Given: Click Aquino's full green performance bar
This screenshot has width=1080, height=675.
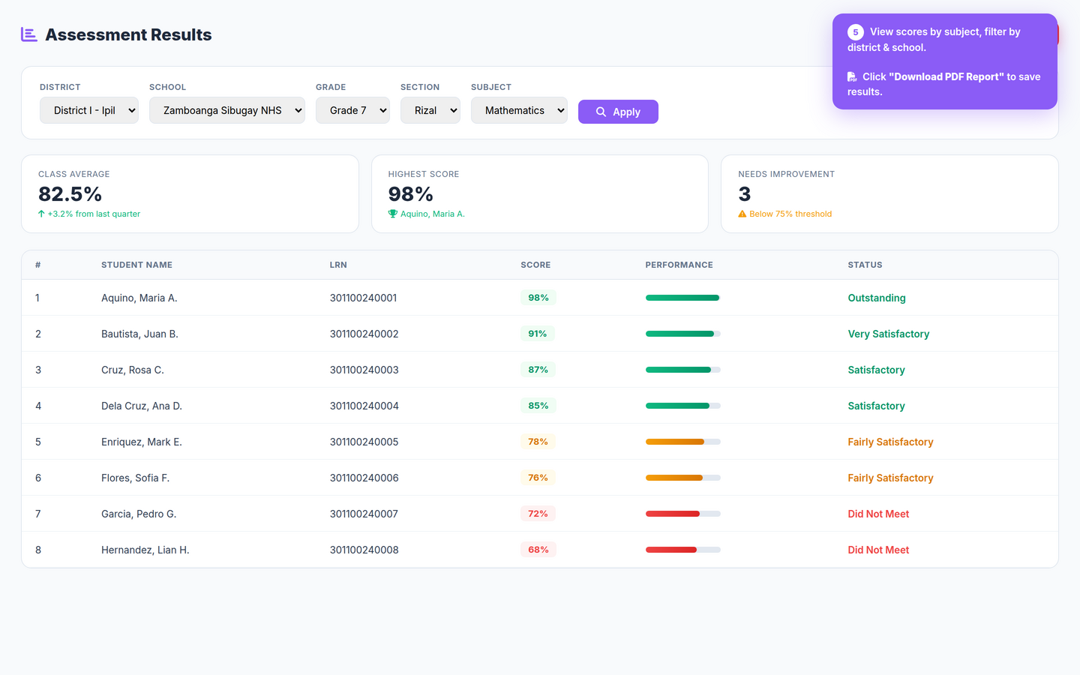Looking at the screenshot, I should [682, 297].
